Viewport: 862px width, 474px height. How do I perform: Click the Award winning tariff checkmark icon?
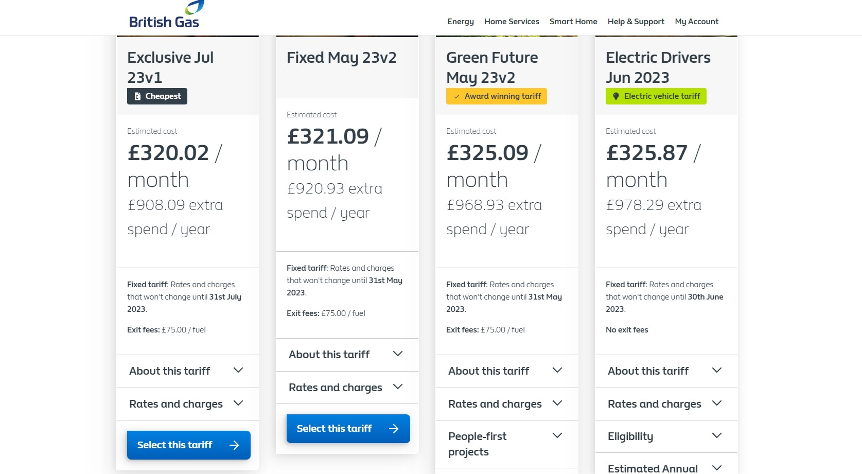click(456, 96)
